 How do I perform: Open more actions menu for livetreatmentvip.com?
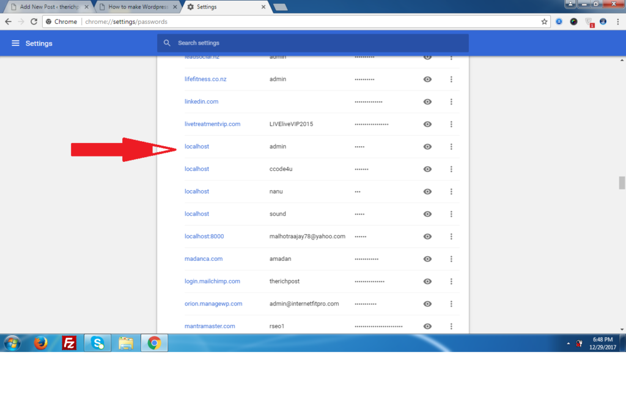451,124
